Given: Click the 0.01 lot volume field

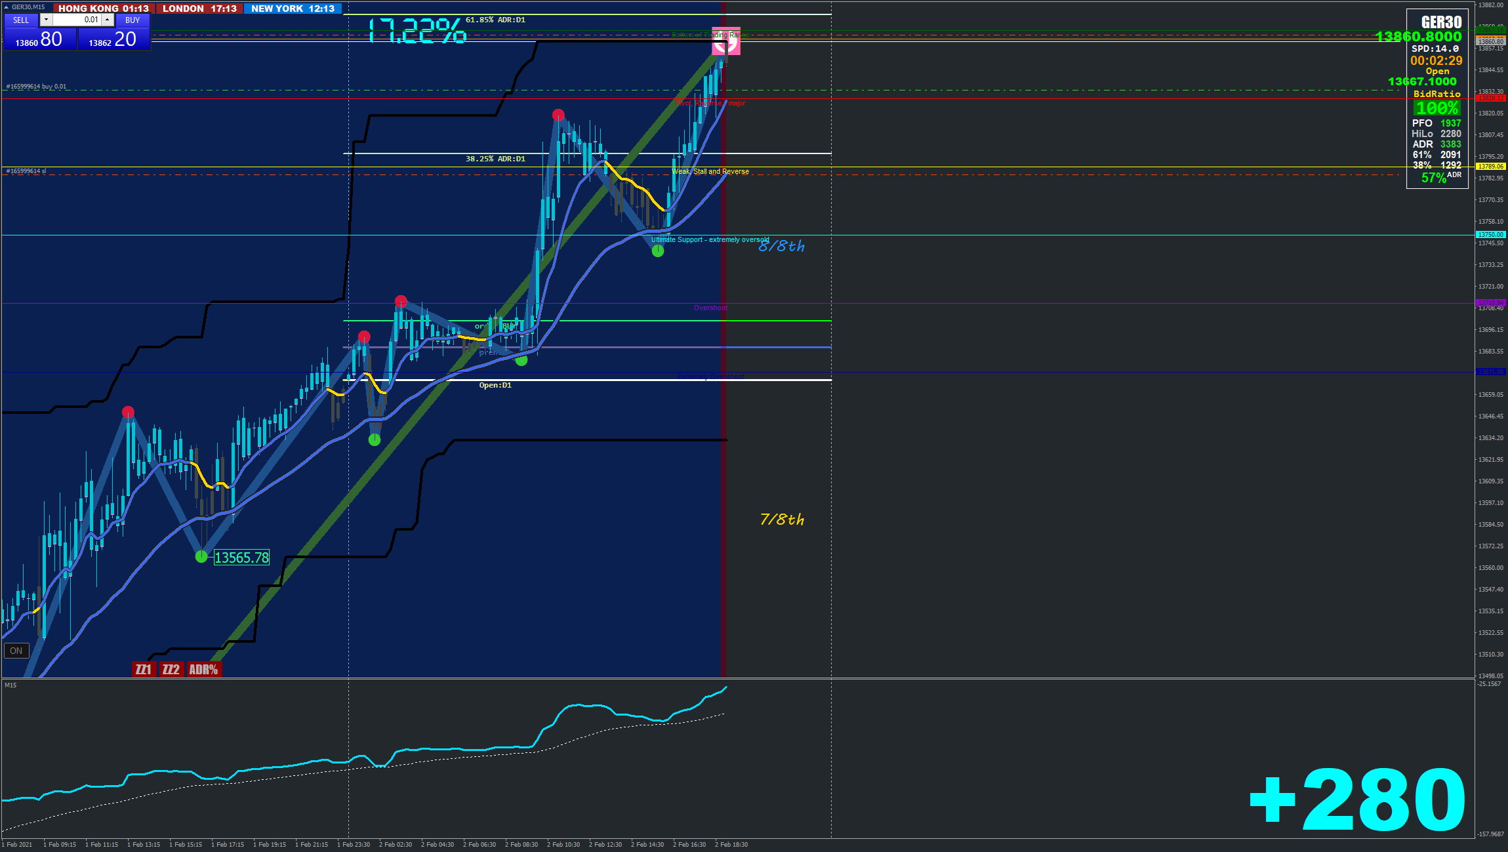Looking at the screenshot, I should [77, 20].
